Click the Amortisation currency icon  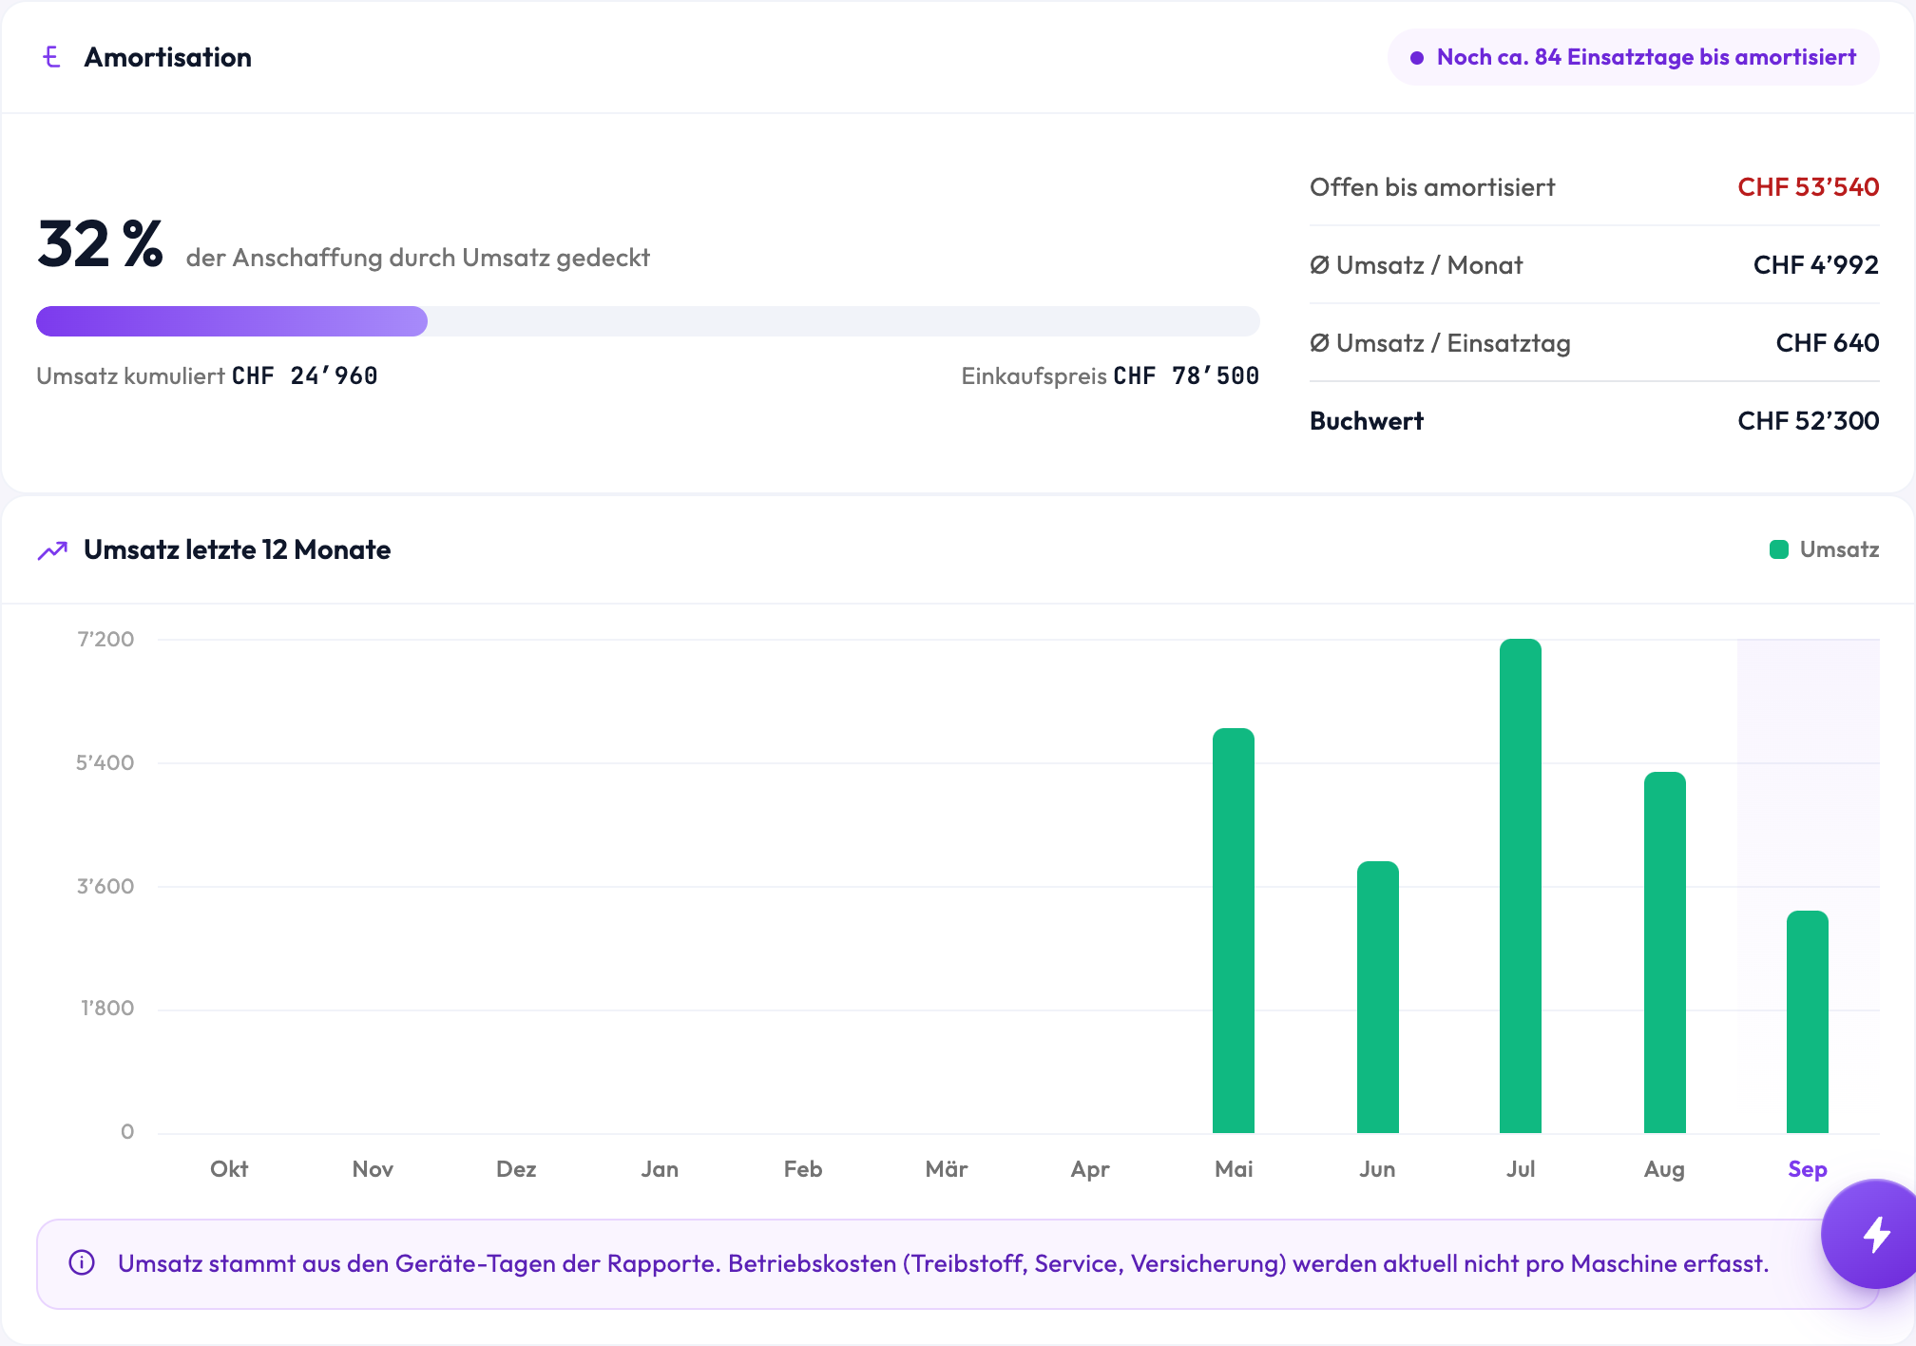pos(52,57)
